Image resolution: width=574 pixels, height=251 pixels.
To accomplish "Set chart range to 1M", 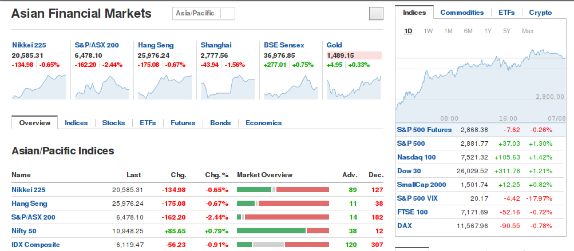I will coord(449,31).
